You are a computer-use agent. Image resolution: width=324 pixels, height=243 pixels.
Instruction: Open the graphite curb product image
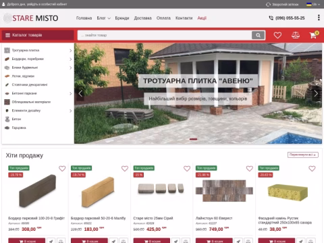[37, 190]
